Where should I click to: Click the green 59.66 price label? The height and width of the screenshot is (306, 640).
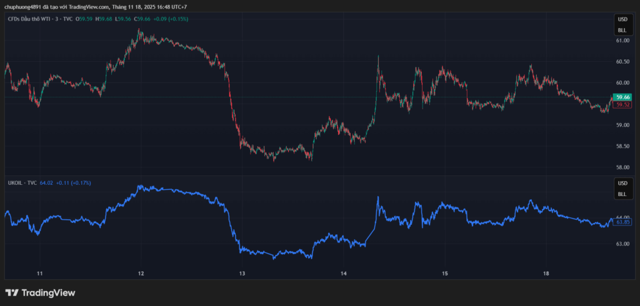[x=622, y=97]
